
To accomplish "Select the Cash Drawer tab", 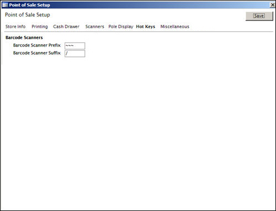I will point(66,27).
